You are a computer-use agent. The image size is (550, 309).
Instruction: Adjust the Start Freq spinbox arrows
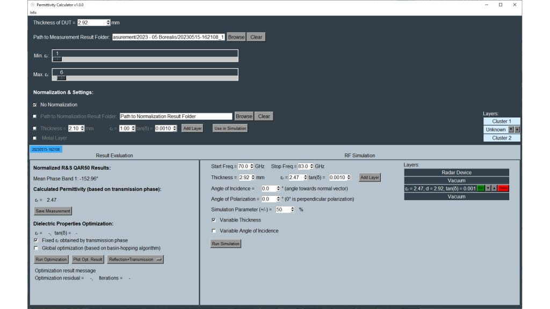[250, 166]
